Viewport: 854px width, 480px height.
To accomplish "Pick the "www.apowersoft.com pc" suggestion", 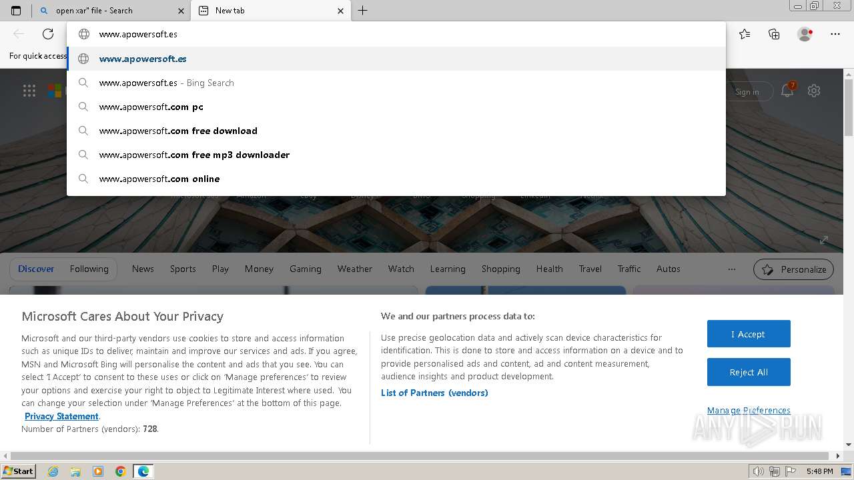I will tap(396, 107).
